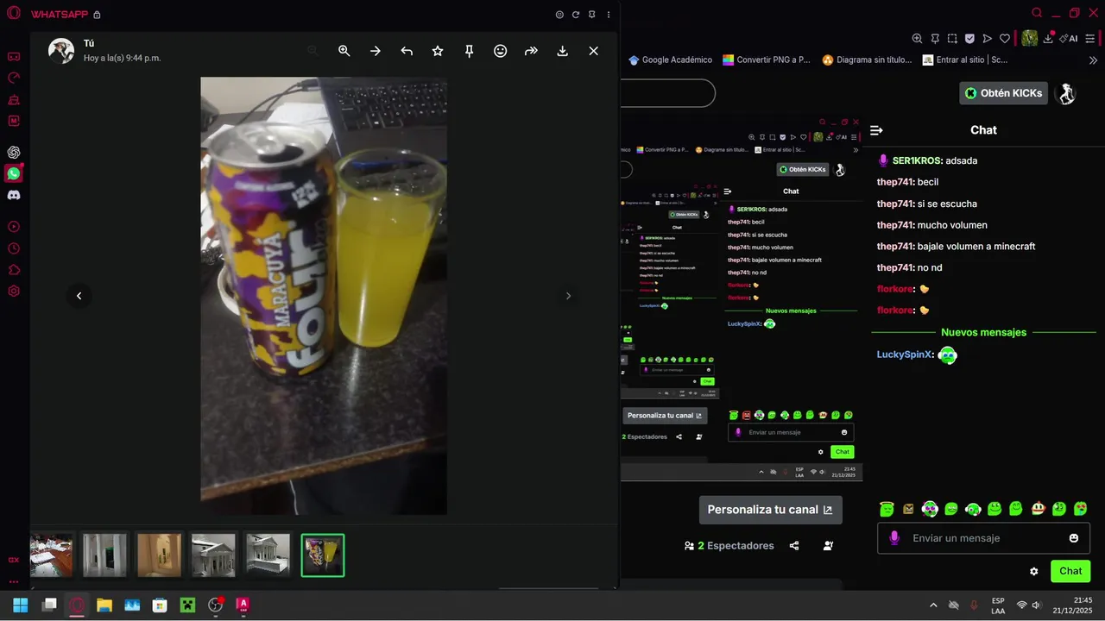The height and width of the screenshot is (621, 1105).
Task: Open sidebar settings gear icon
Action: [x=14, y=291]
